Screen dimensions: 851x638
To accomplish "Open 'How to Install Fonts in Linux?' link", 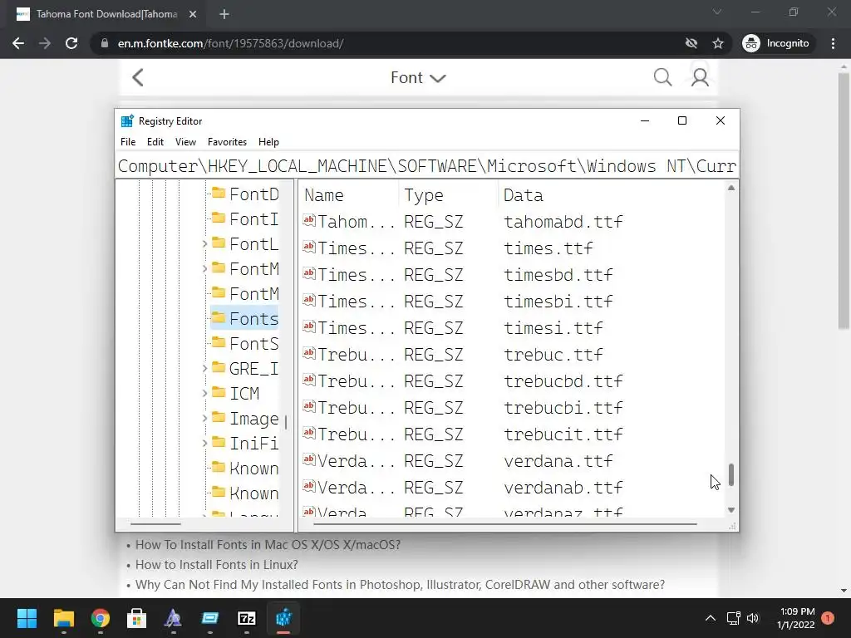I will click(x=217, y=565).
